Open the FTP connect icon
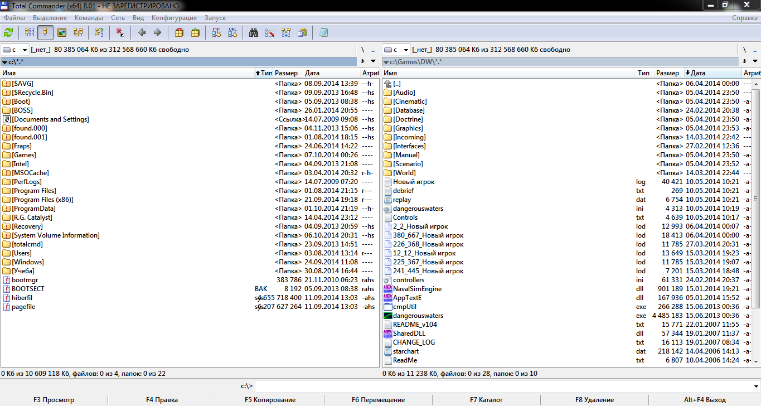This screenshot has height=406, width=761. 216,33
